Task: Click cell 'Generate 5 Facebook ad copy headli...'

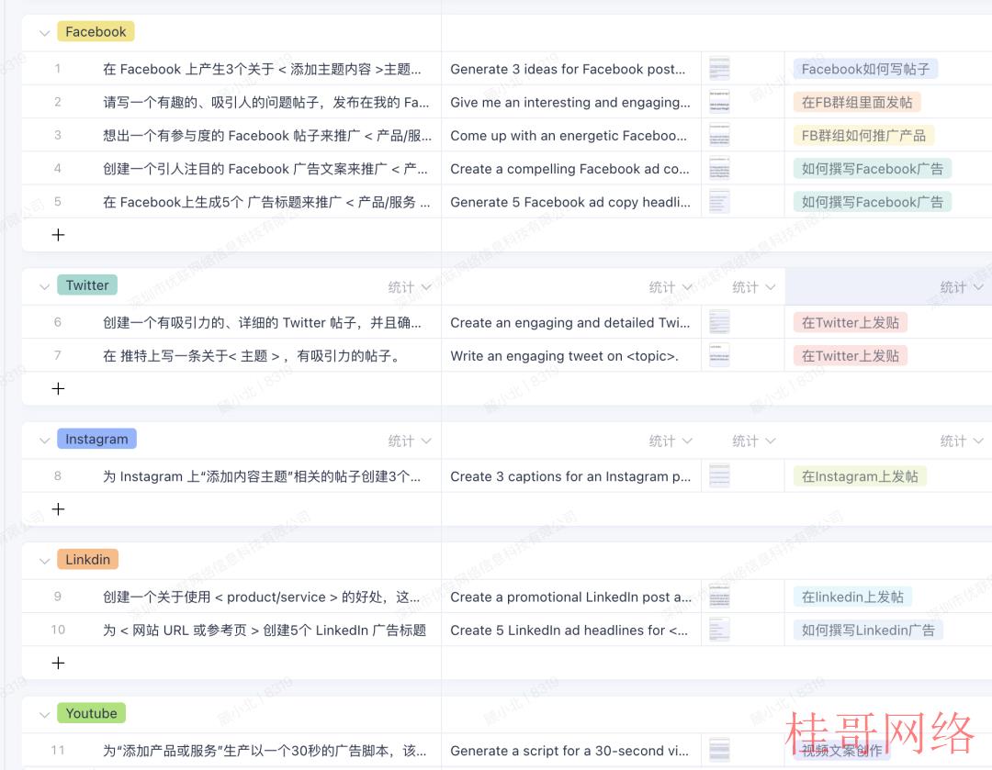Action: pyautogui.click(x=571, y=202)
